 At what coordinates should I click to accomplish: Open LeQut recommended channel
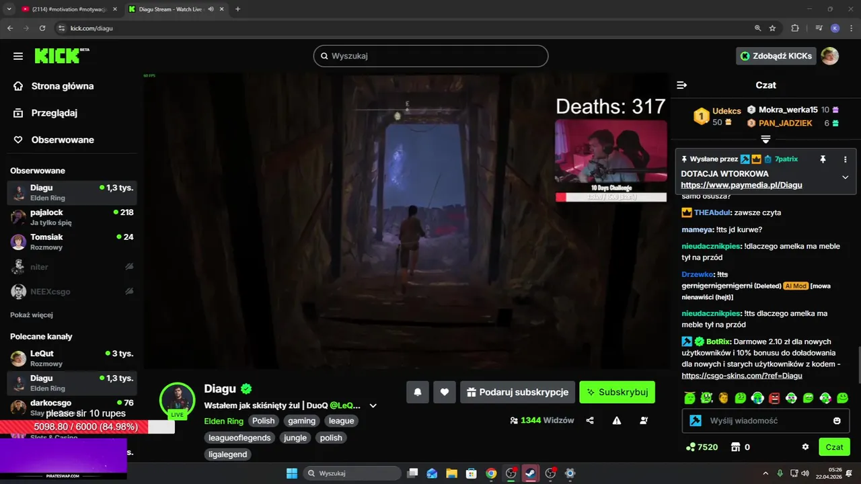(x=72, y=358)
